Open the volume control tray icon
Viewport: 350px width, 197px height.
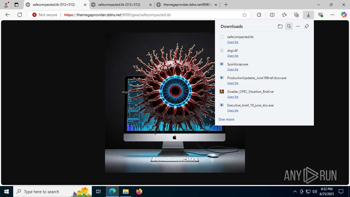point(315,192)
